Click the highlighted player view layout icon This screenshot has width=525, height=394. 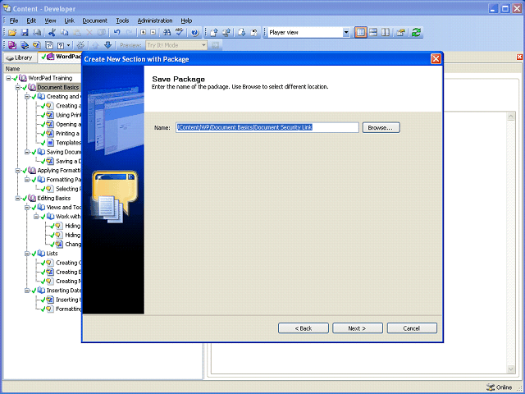361,33
